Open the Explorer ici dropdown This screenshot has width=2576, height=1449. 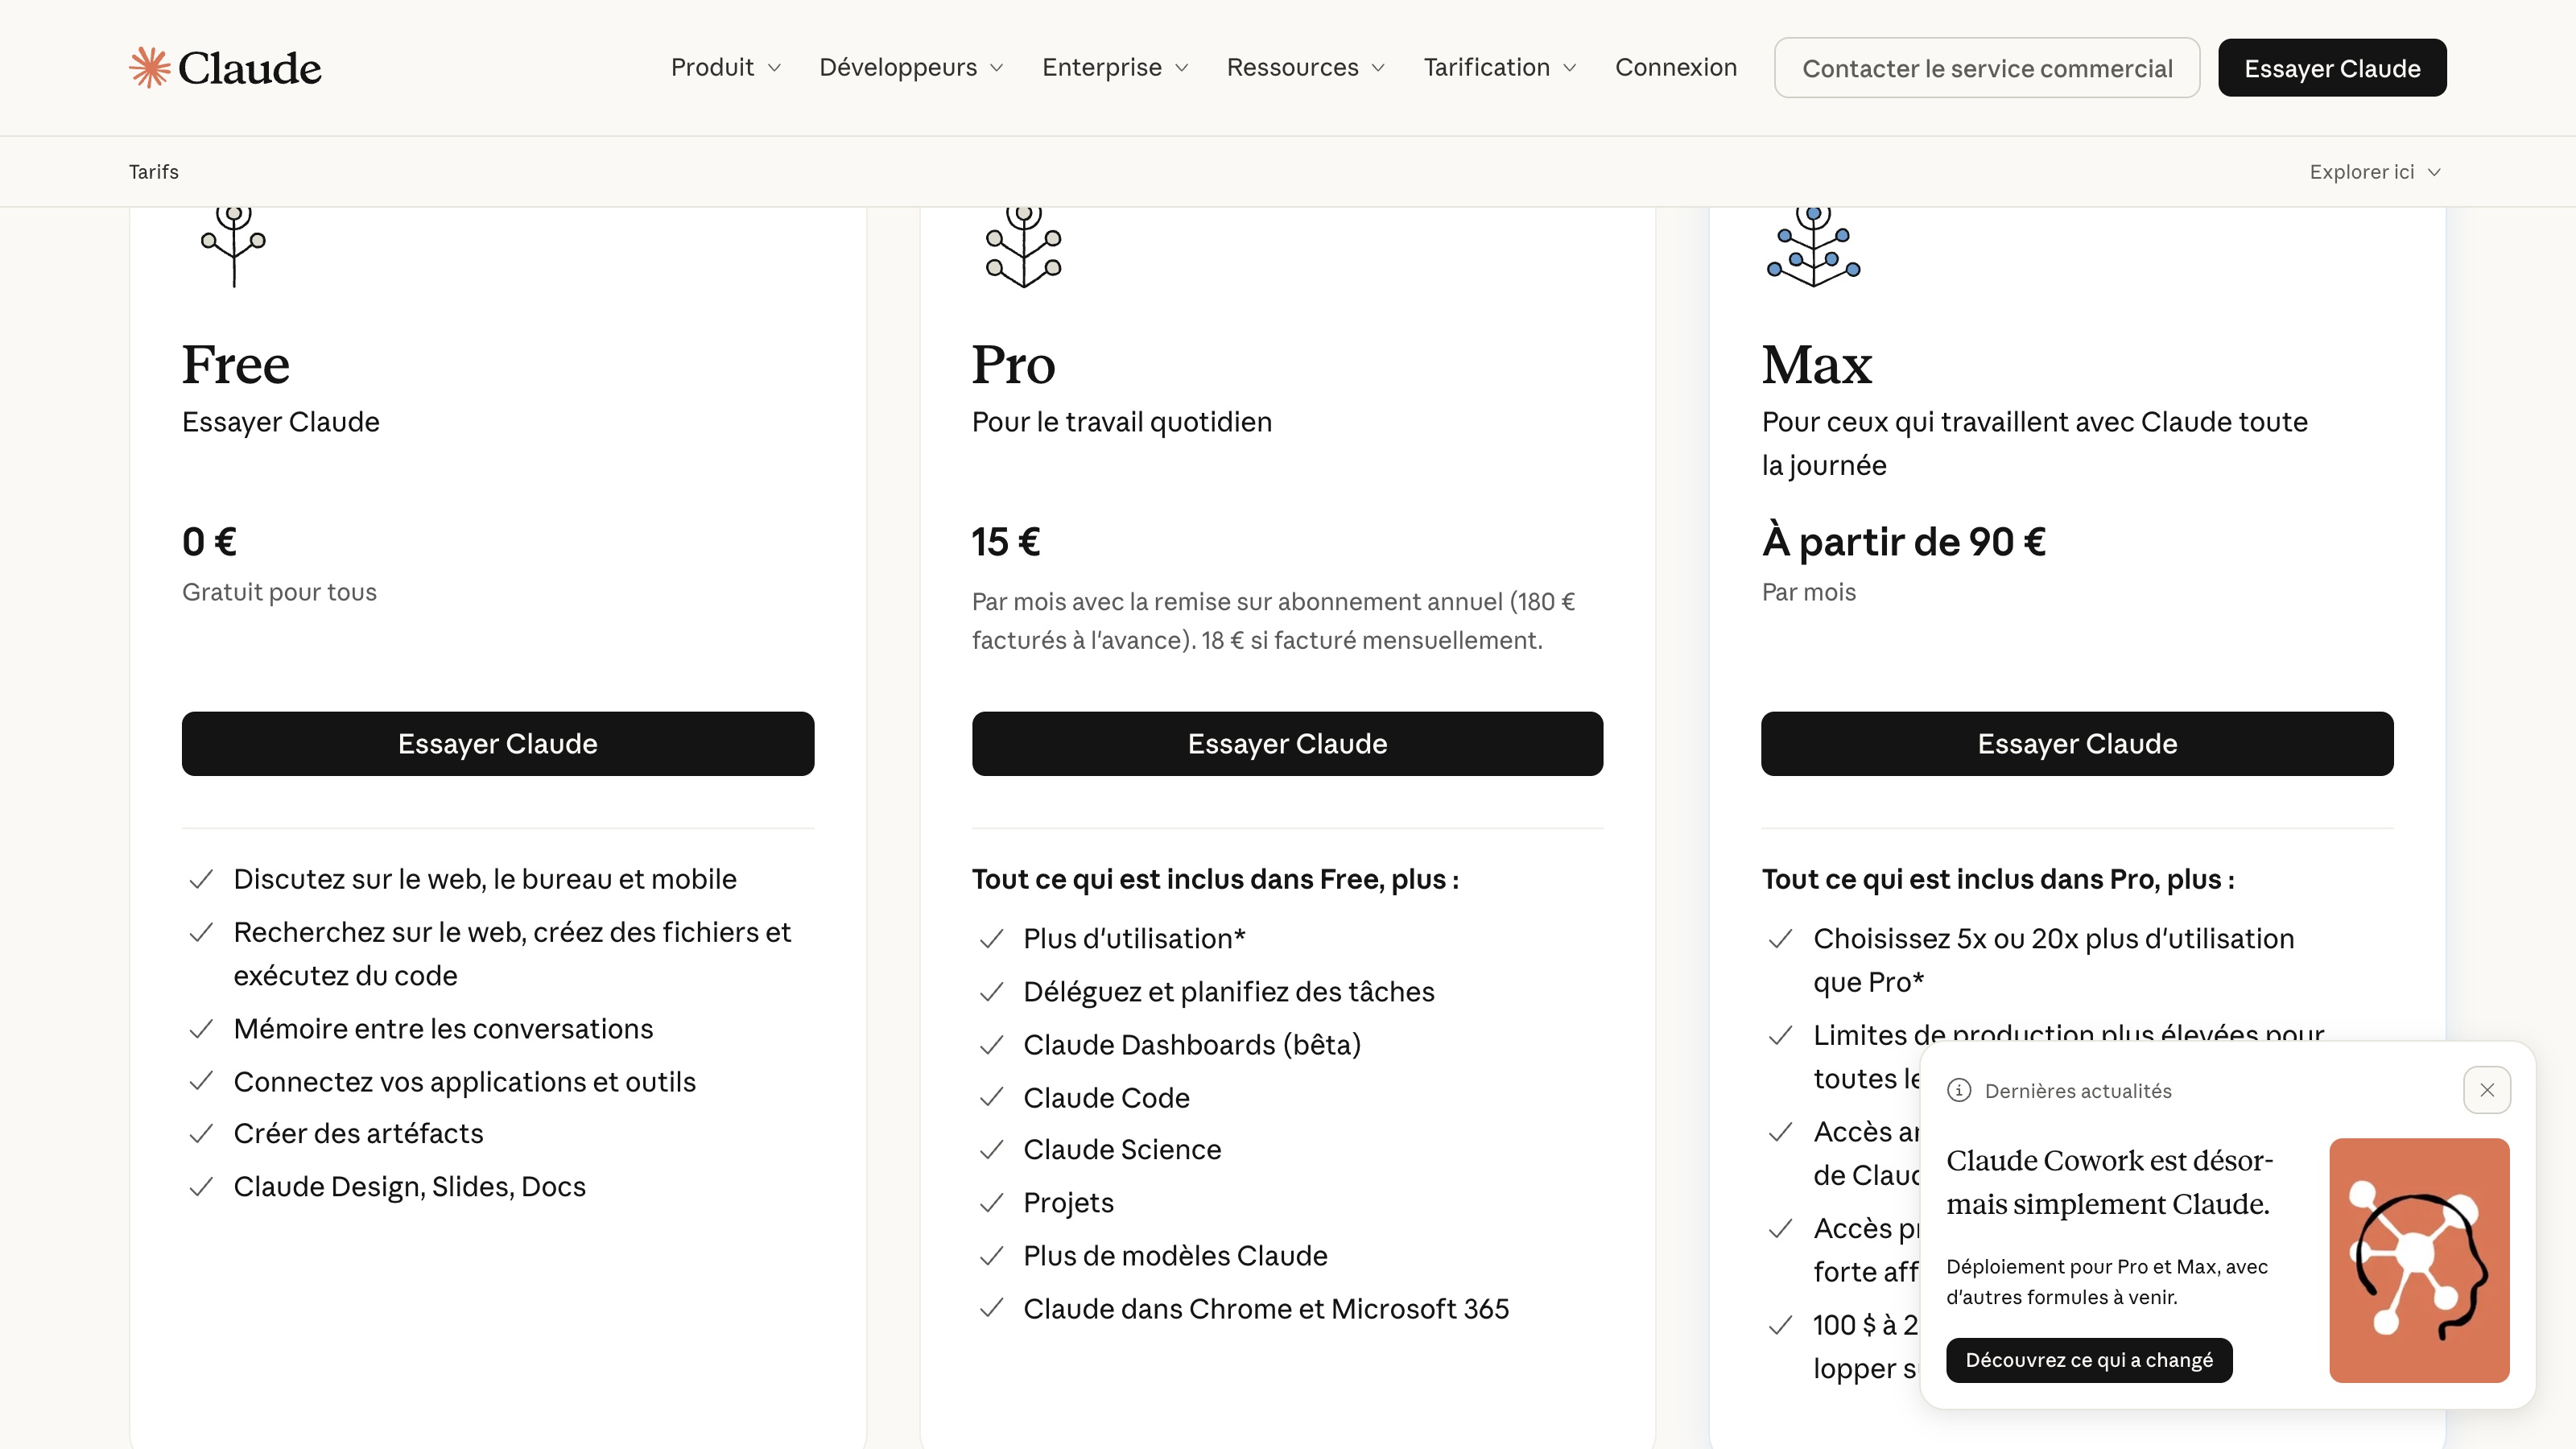point(2375,172)
